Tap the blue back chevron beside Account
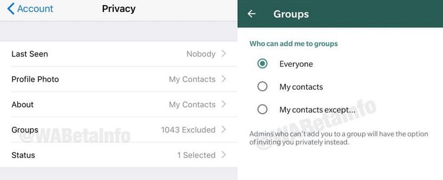Screen dimensions: 443x180 pos(10,9)
